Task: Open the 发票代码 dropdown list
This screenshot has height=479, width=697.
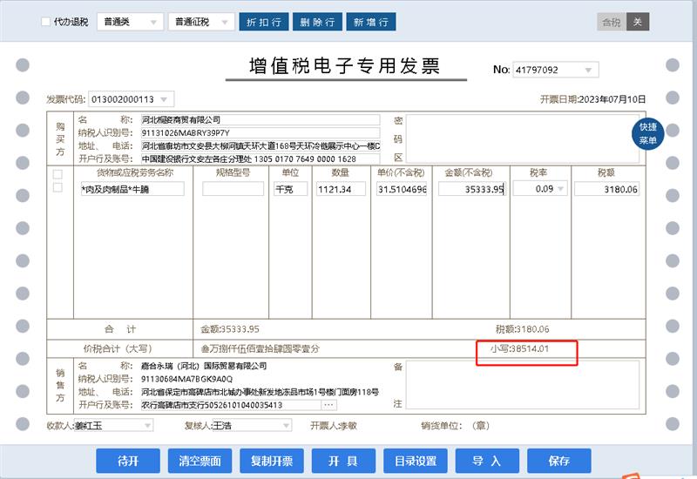Action: (165, 99)
